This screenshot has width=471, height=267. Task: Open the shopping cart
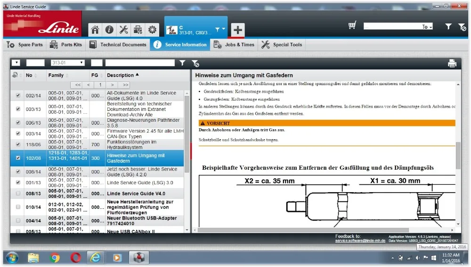(352, 25)
